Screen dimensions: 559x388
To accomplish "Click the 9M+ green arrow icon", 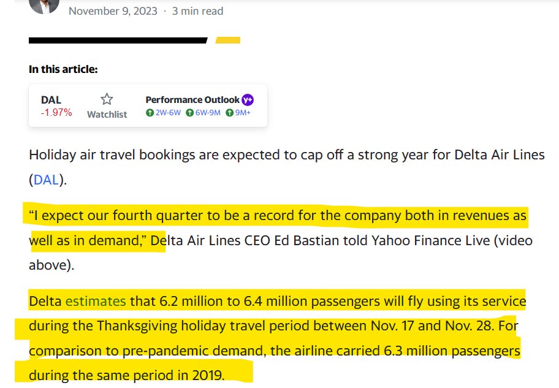I will pyautogui.click(x=230, y=113).
